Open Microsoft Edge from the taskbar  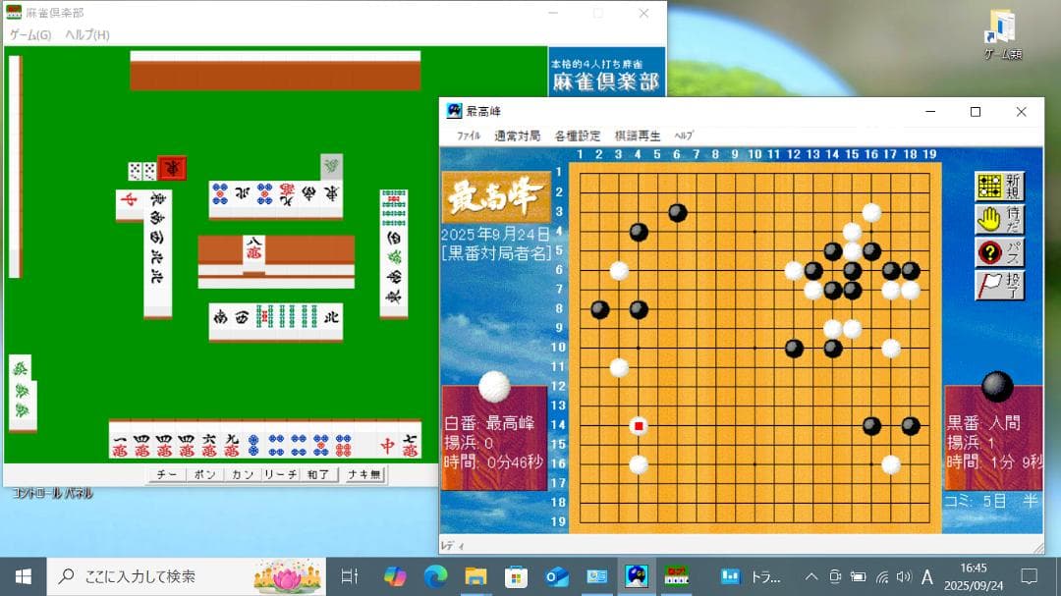click(435, 576)
